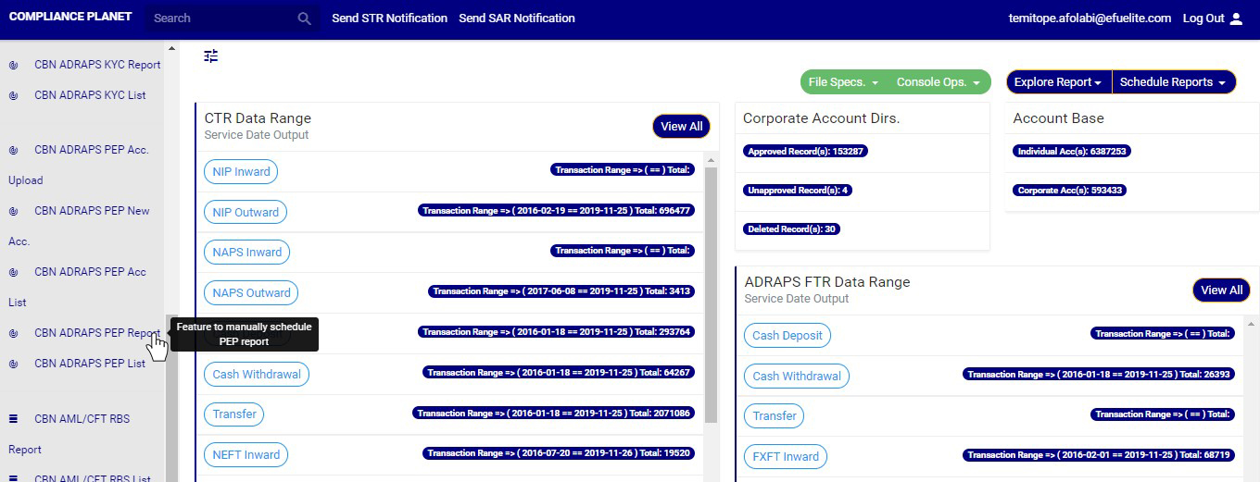Viewport: 1260px width, 482px height.
Task: Expand the Explore Report dropdown
Action: pos(1058,82)
